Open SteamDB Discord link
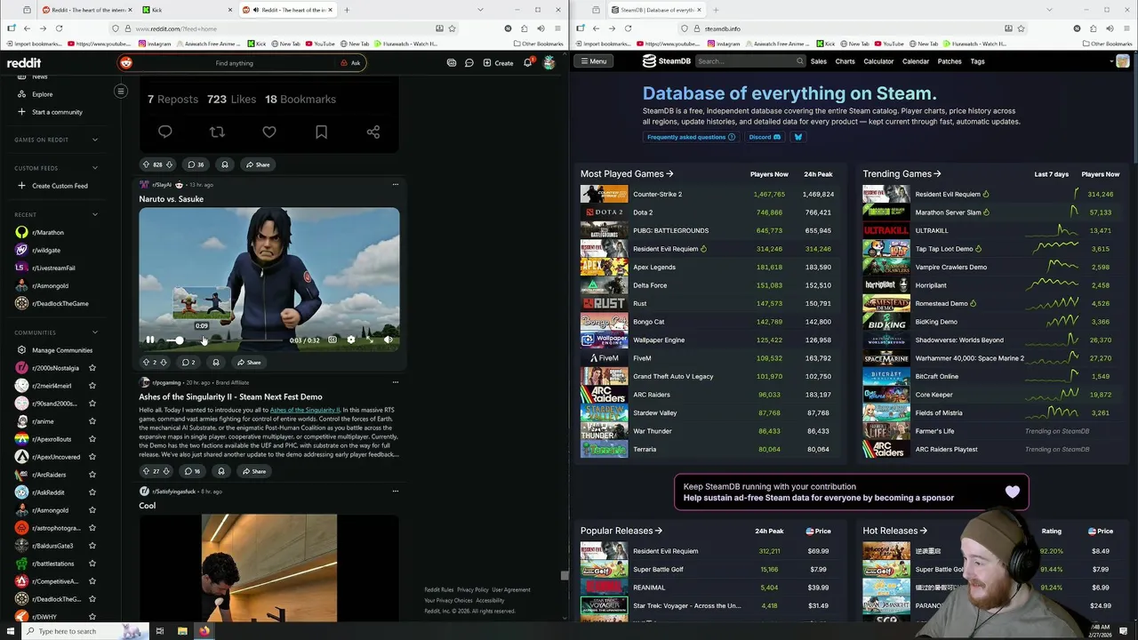The width and height of the screenshot is (1138, 640). [x=765, y=137]
